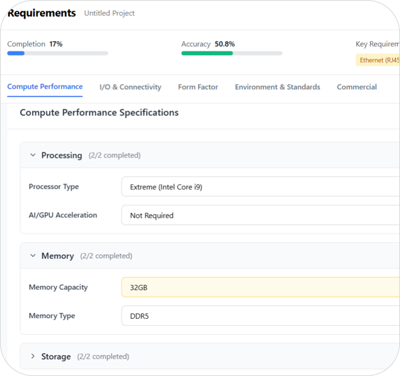Click the Storage section title text
The image size is (400, 376).
[56, 357]
